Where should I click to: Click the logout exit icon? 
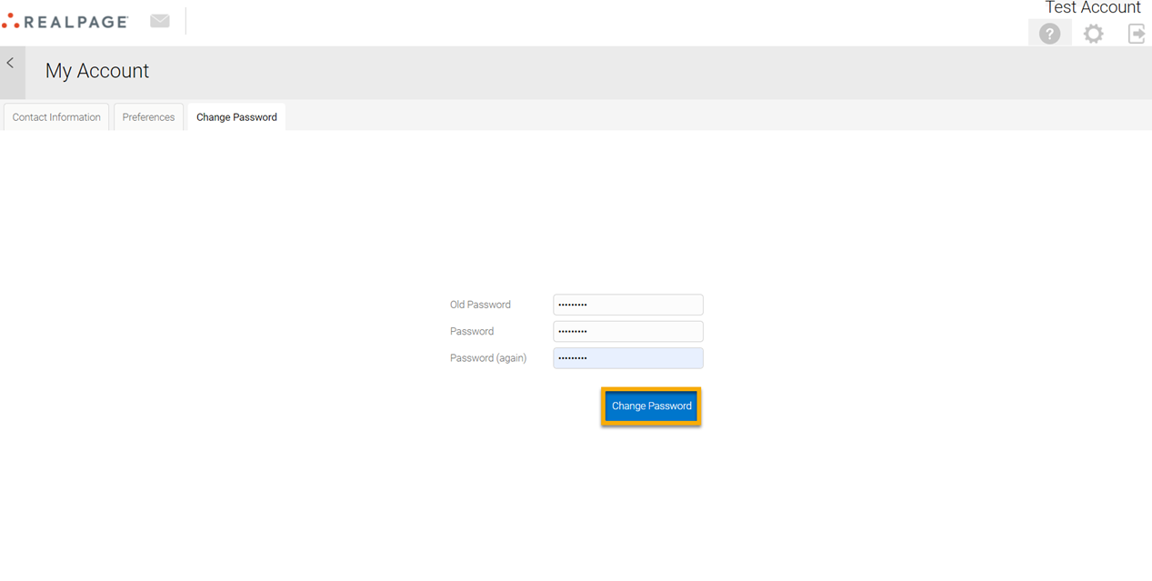click(x=1137, y=34)
